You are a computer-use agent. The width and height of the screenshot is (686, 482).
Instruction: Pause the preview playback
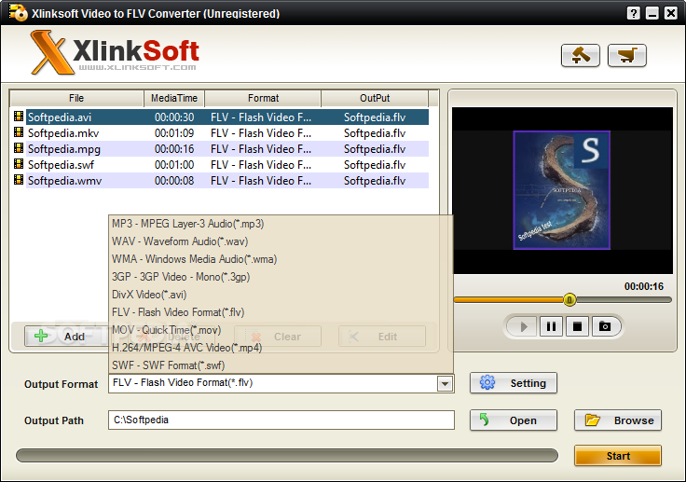[551, 326]
